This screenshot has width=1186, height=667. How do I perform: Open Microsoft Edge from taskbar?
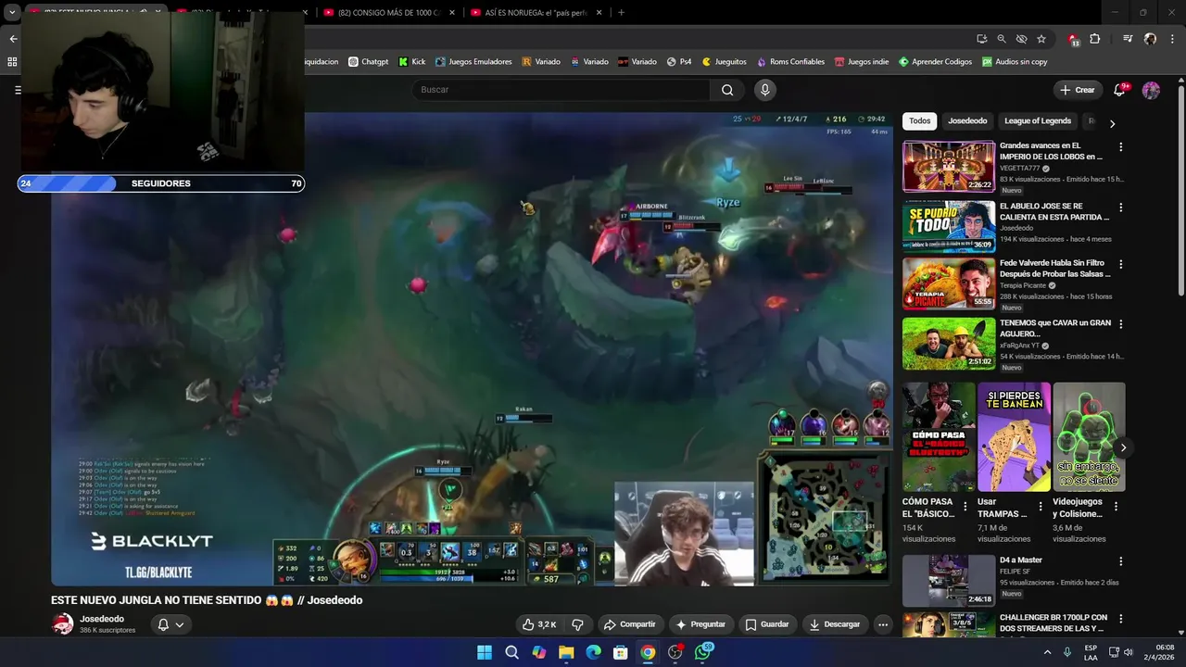tap(594, 652)
